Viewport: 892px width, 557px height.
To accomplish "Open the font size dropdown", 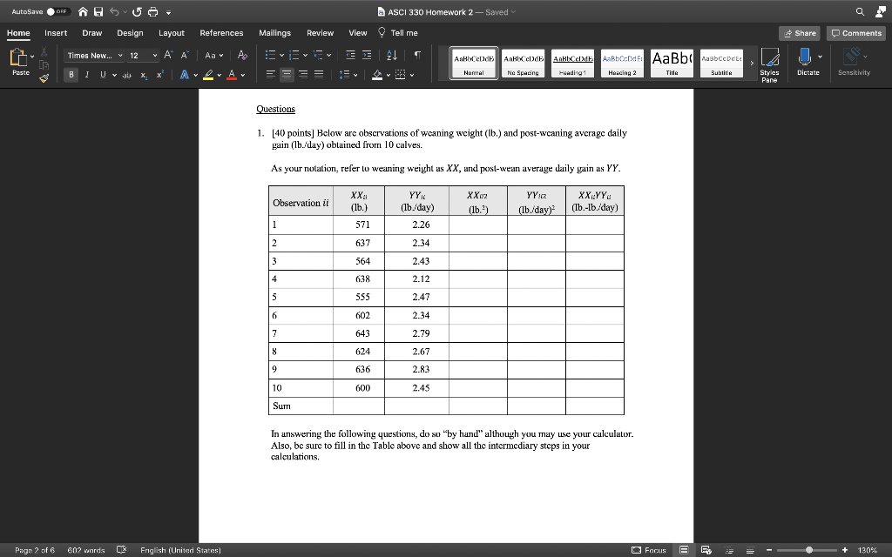I will 155,55.
